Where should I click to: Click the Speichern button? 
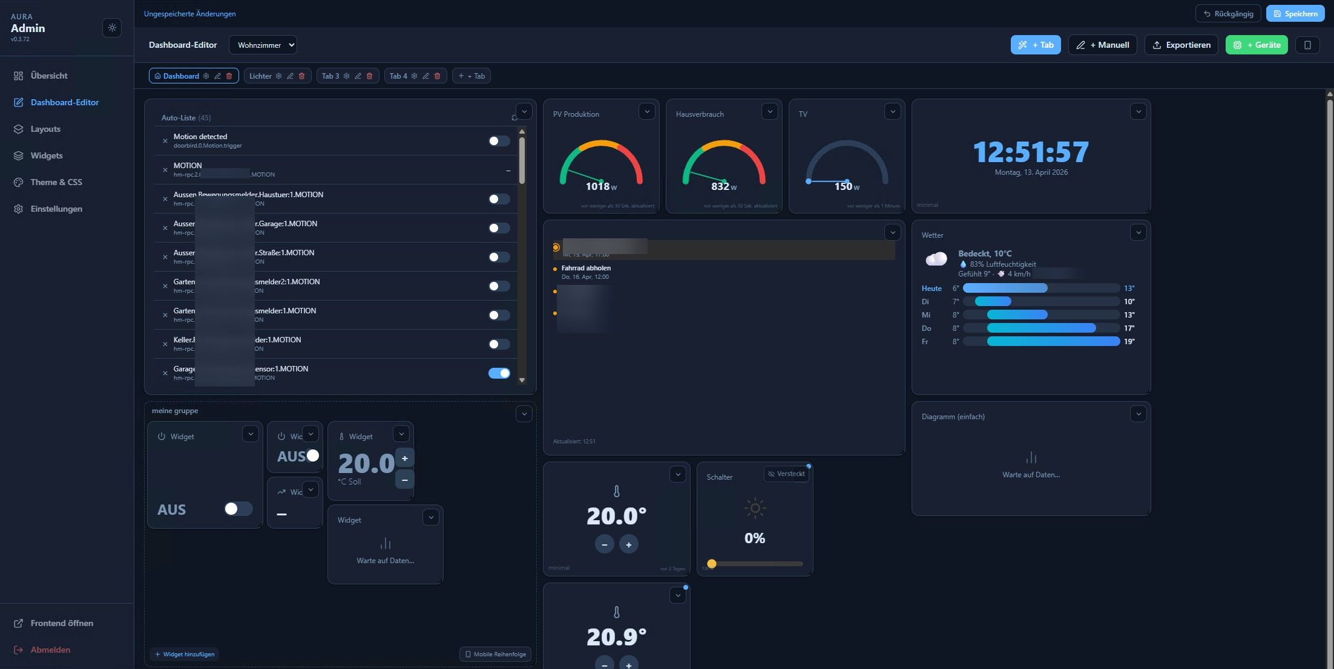(1295, 13)
